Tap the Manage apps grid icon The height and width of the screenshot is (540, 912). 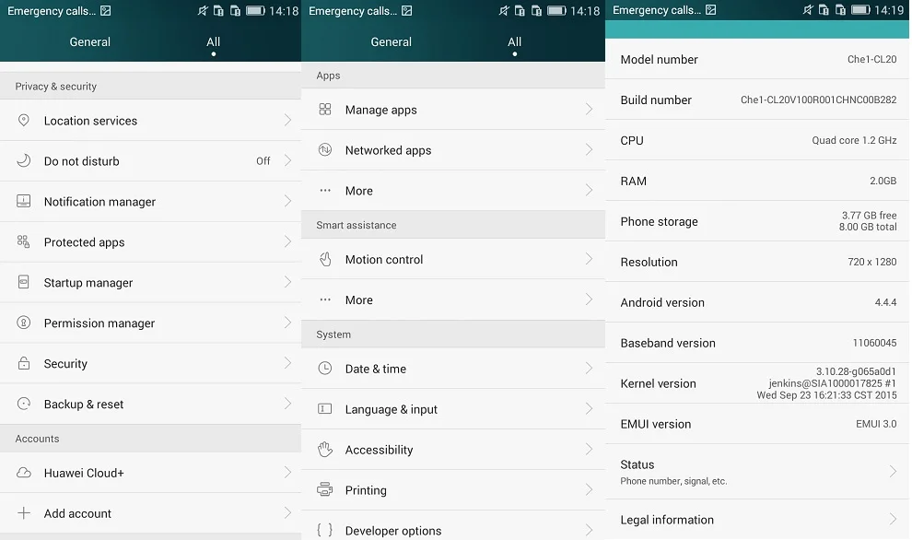(x=325, y=110)
